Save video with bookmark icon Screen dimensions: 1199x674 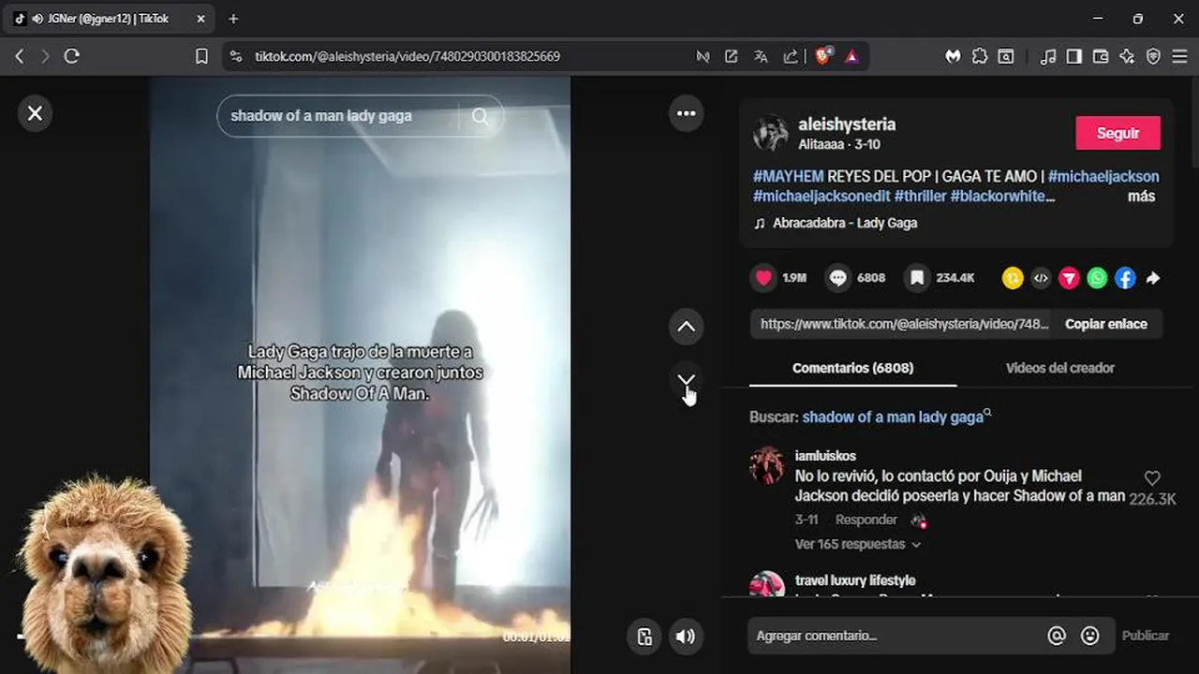(917, 278)
